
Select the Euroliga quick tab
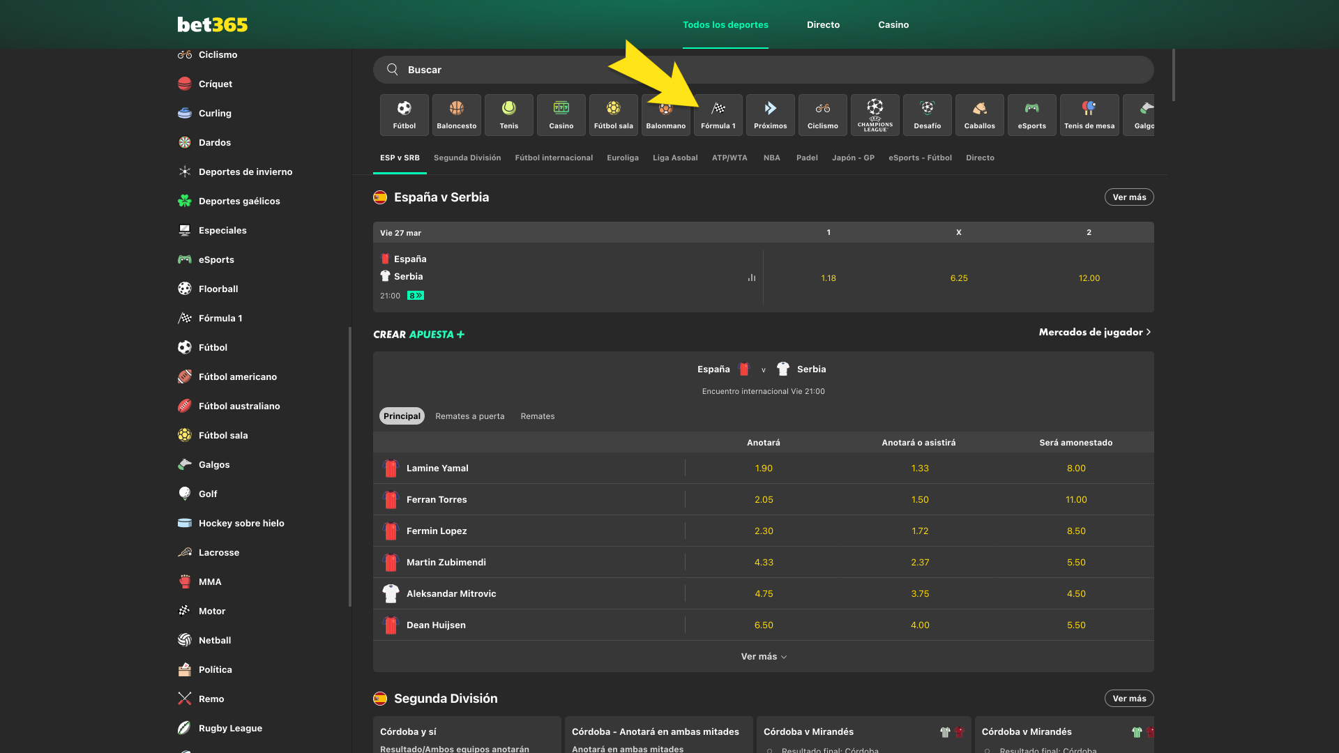tap(623, 158)
